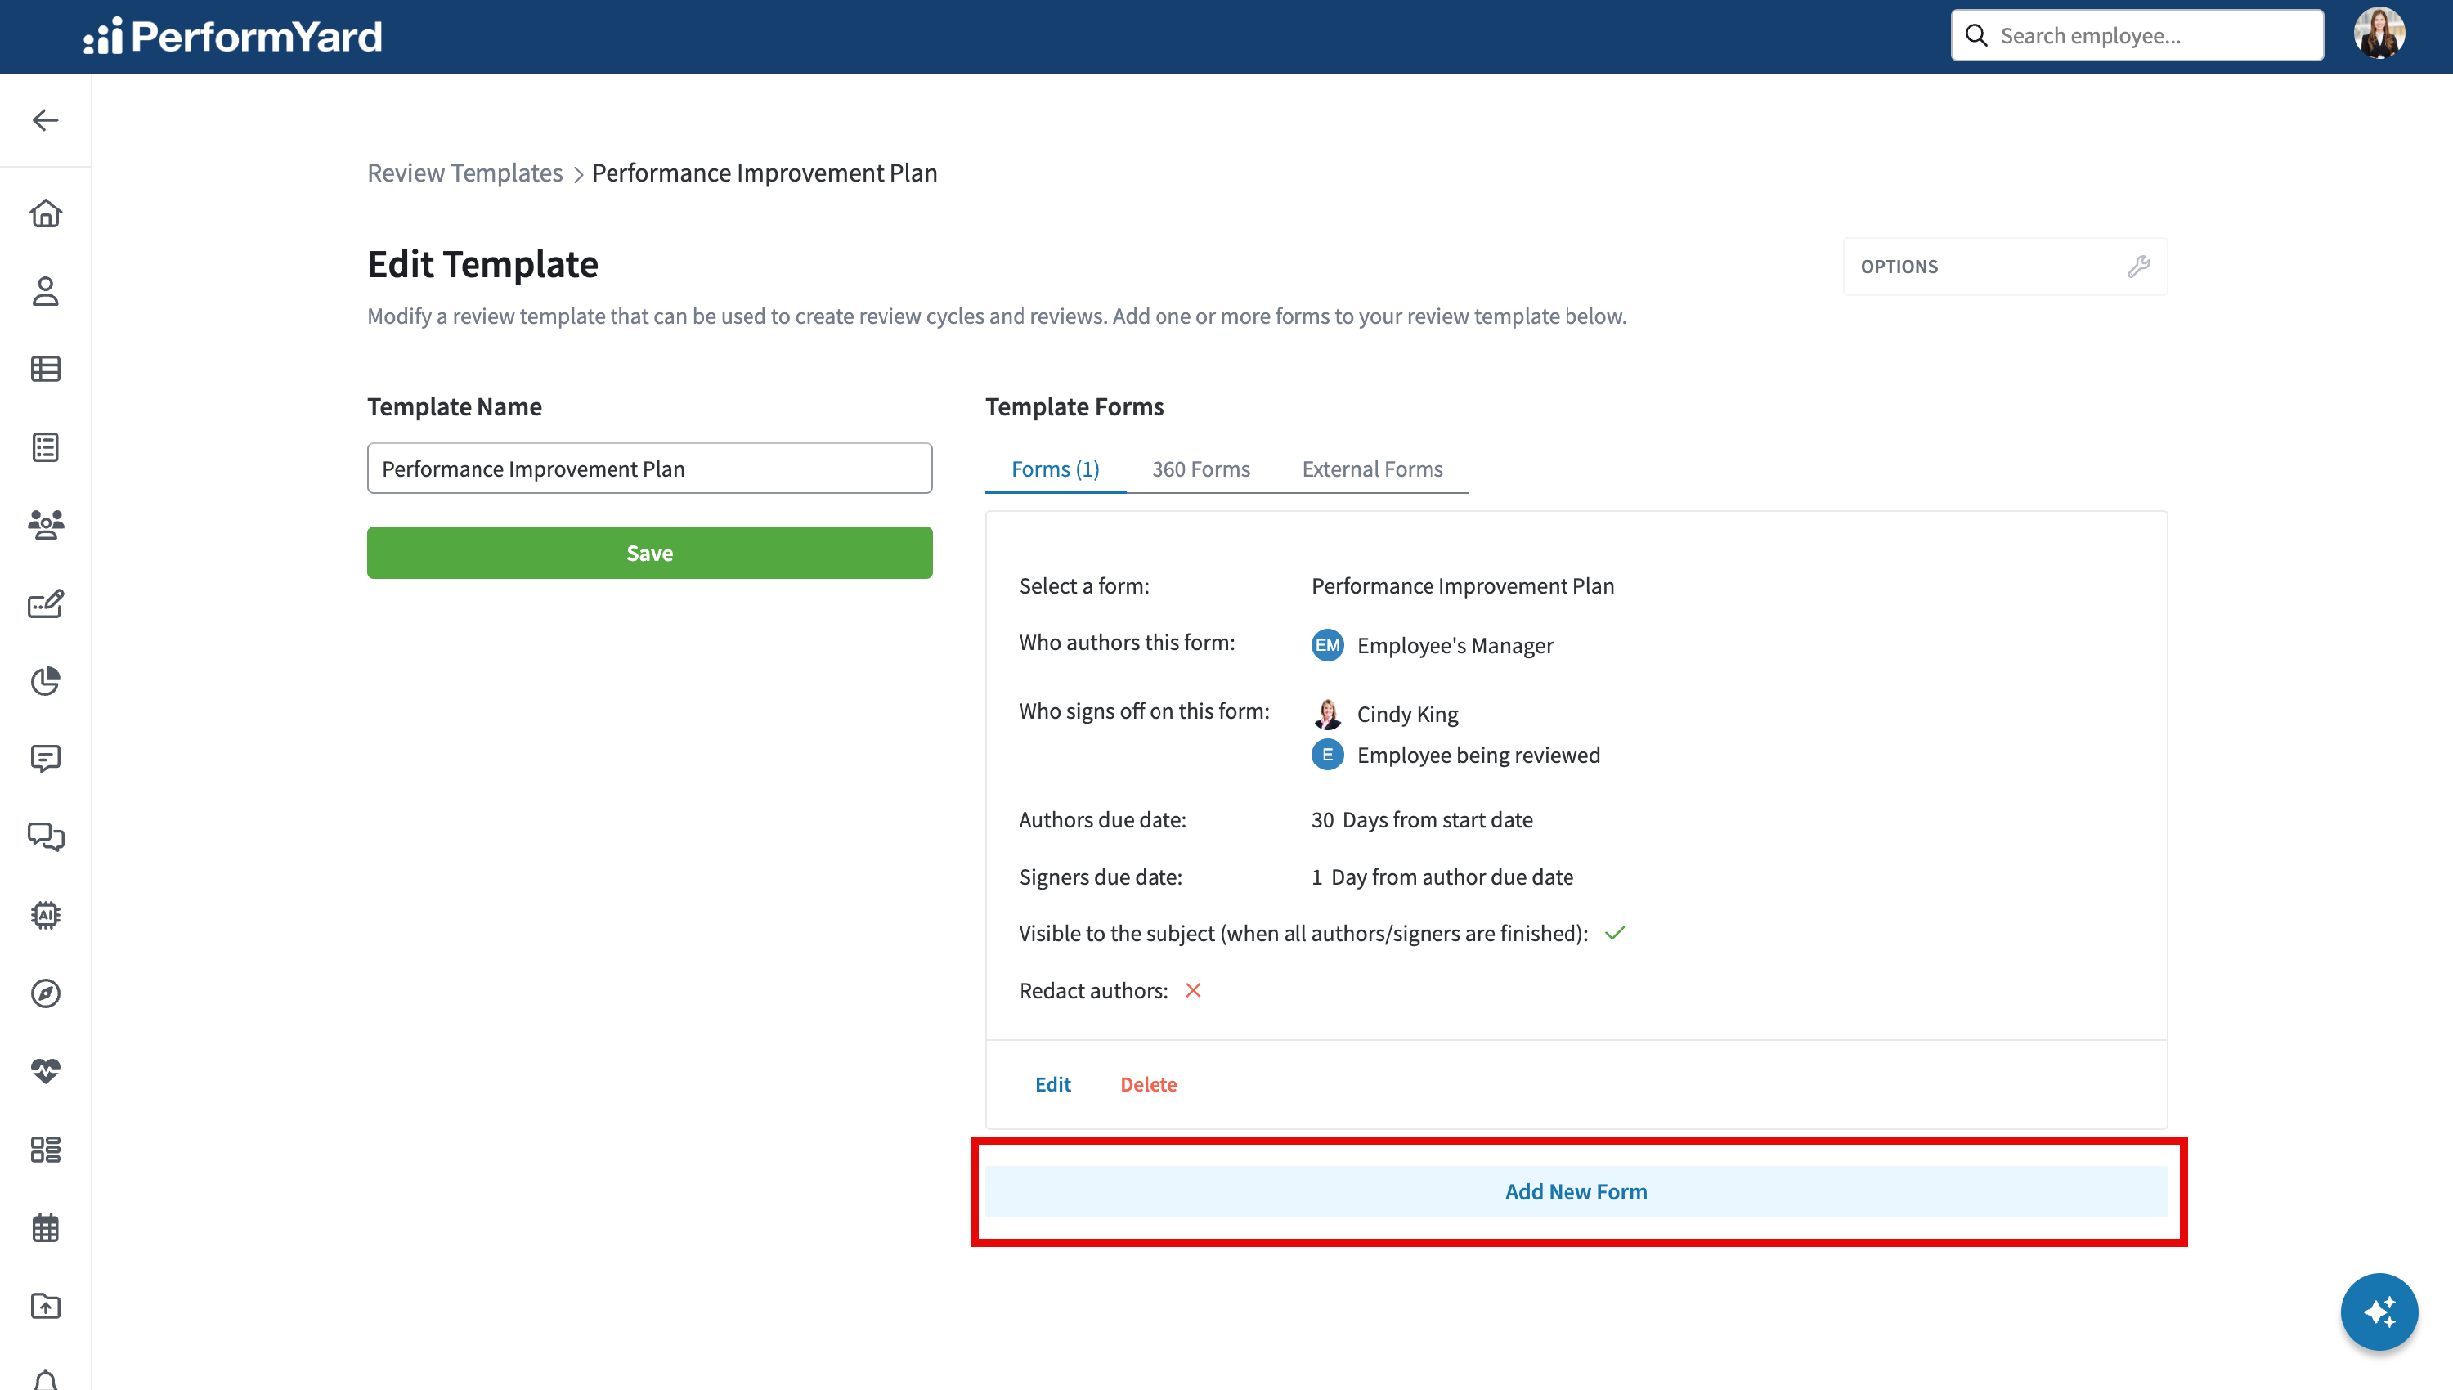Open the heart pulse engagement icon
2453x1390 pixels.
coord(45,1071)
